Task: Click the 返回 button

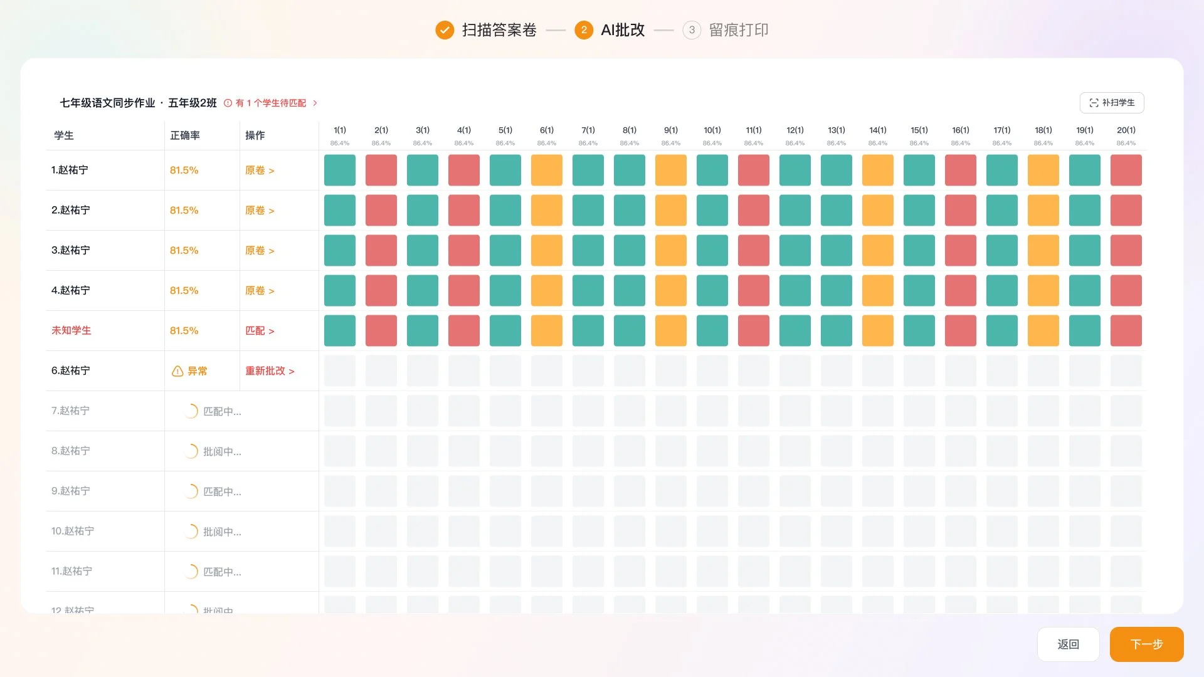Action: 1069,644
